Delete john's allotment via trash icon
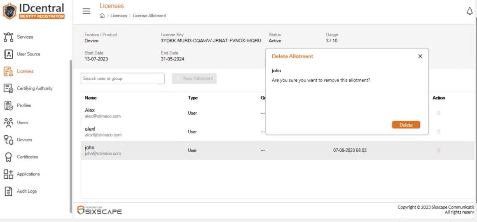The height and width of the screenshot is (222, 477). 439,150
